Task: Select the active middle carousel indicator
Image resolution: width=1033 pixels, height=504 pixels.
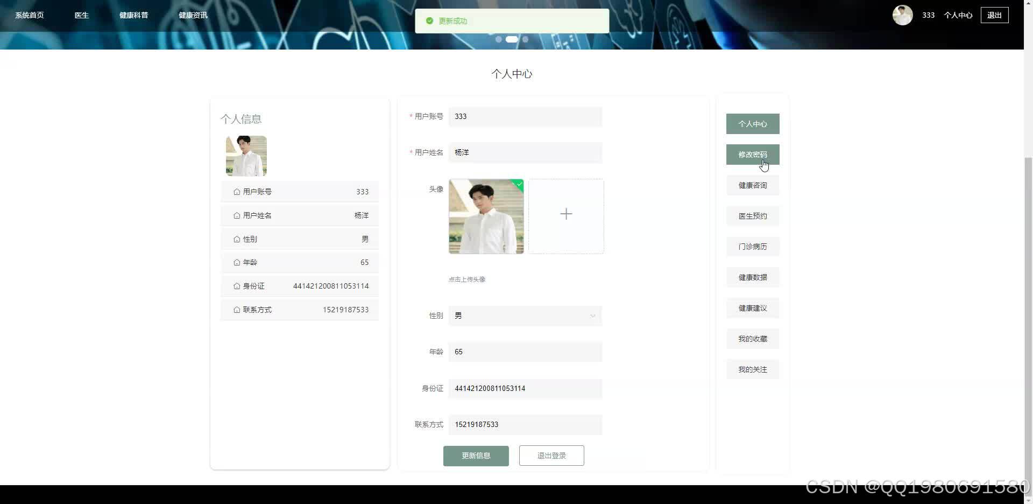Action: (512, 39)
